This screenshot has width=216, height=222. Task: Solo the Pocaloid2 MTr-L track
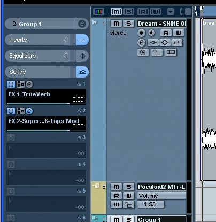click(129, 187)
